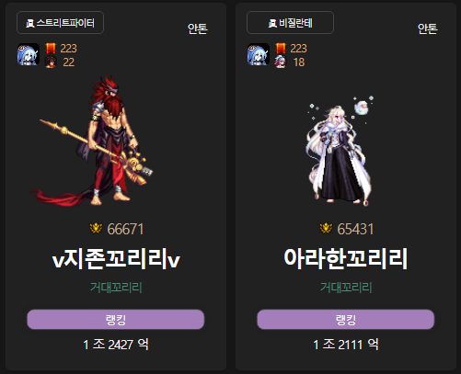The image size is (461, 374).
Task: Click 거대꼬리리 adventure name on left card
Action: pos(116,288)
